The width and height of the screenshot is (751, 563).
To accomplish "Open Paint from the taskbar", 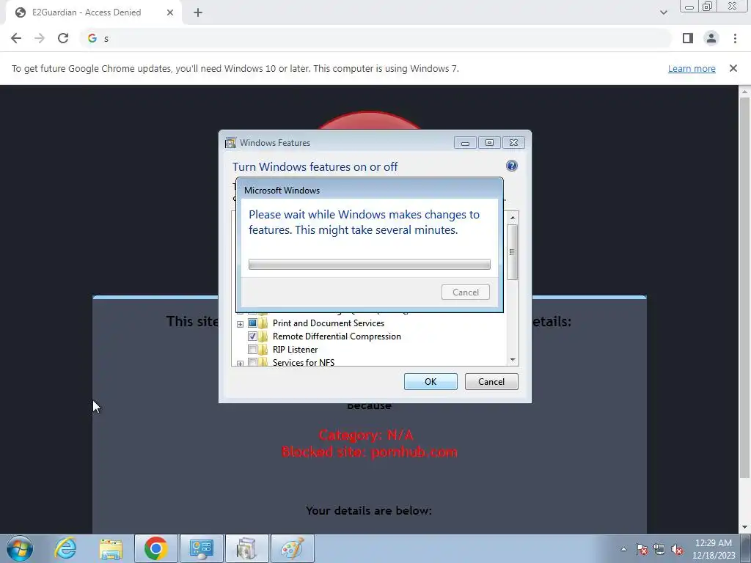I will pos(292,548).
